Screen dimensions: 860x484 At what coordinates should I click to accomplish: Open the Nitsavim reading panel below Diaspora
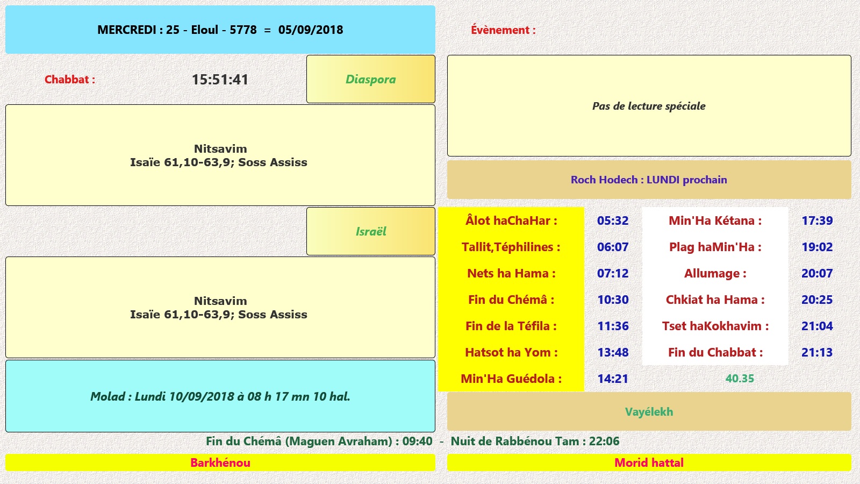[x=220, y=155]
